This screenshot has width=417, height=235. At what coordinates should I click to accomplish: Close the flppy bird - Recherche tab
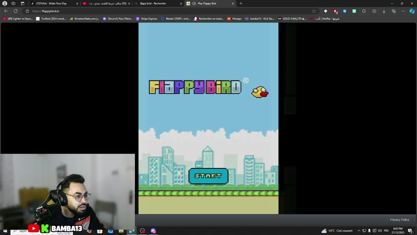tap(181, 3)
